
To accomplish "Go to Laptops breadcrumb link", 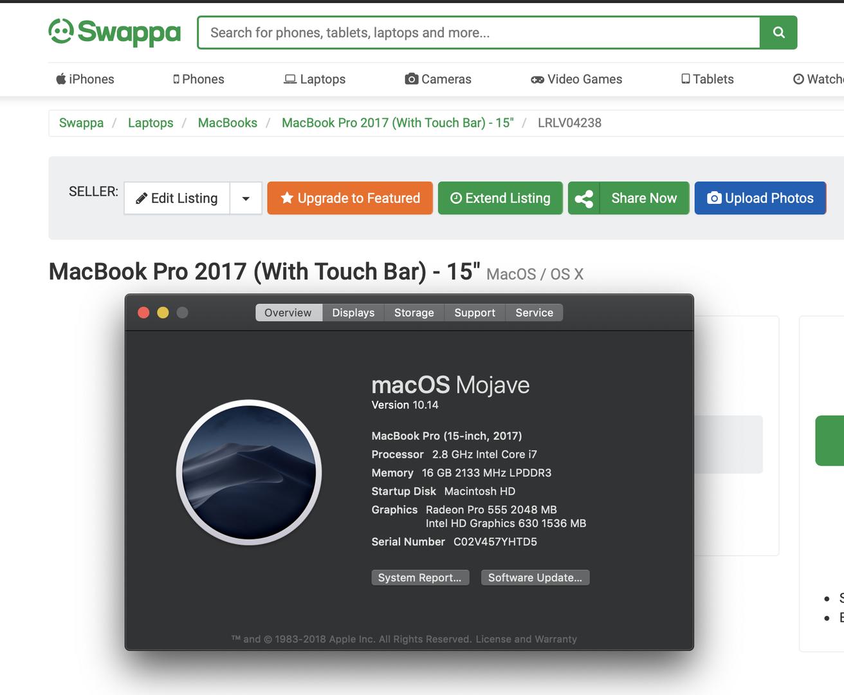I will click(x=151, y=123).
